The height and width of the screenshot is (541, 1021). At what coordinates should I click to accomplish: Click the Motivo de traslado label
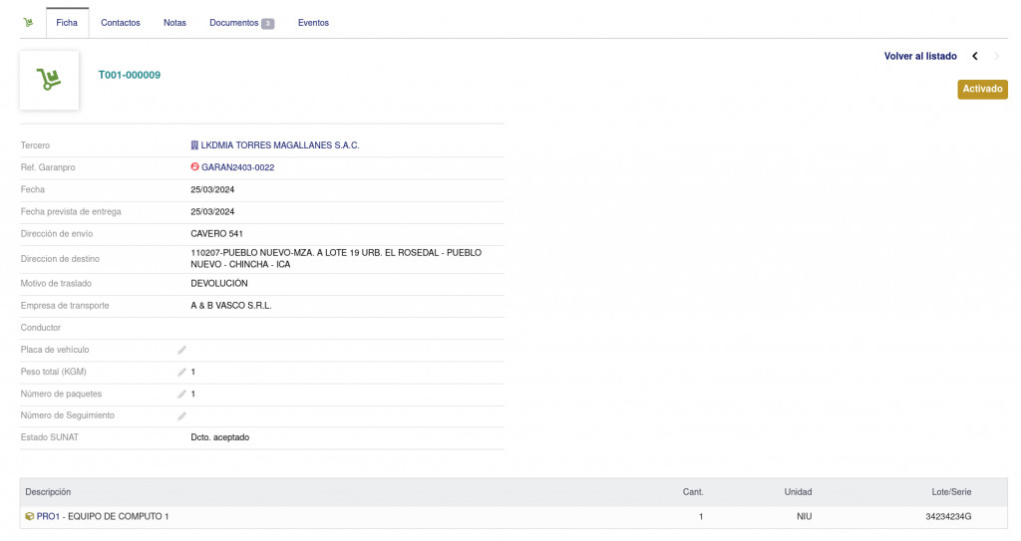56,283
